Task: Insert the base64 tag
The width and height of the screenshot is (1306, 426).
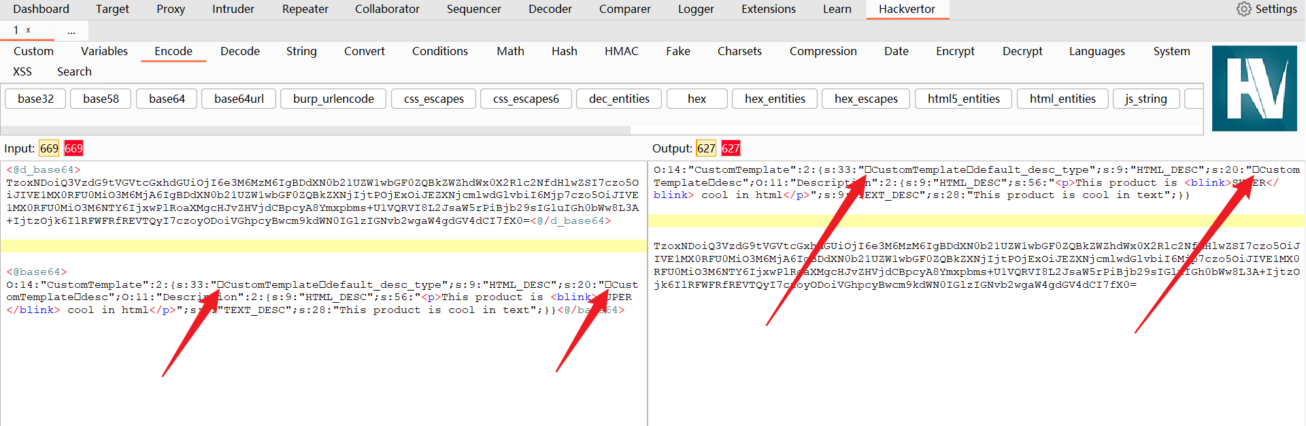Action: point(167,99)
